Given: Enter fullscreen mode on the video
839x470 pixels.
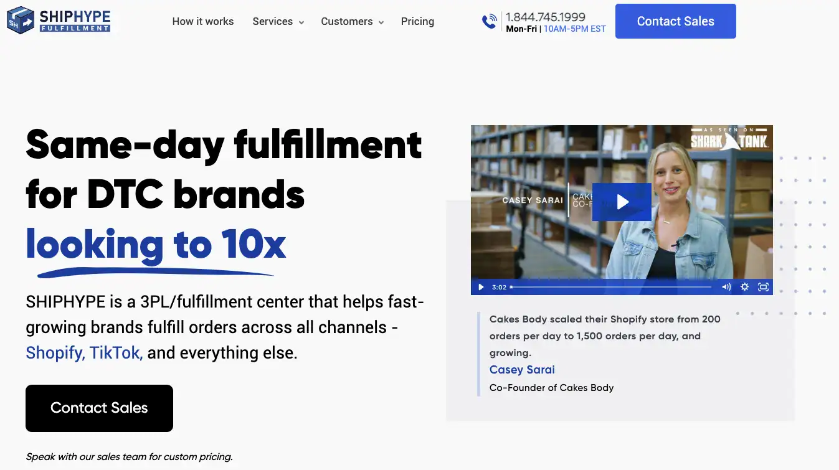Looking at the screenshot, I should point(763,287).
